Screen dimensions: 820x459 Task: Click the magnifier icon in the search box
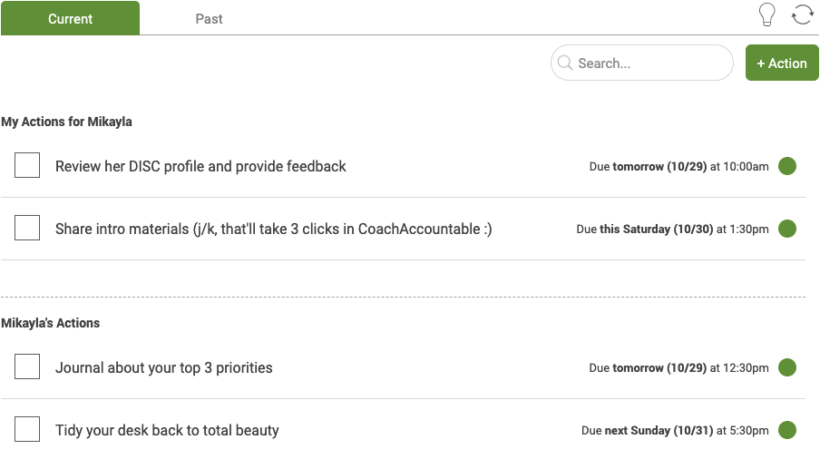[565, 63]
